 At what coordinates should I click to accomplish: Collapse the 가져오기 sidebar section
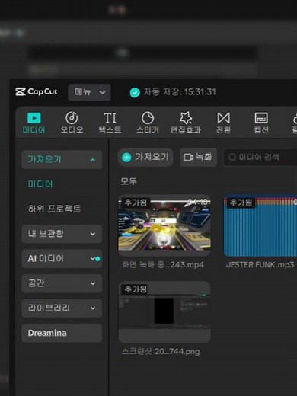pyautogui.click(x=62, y=159)
